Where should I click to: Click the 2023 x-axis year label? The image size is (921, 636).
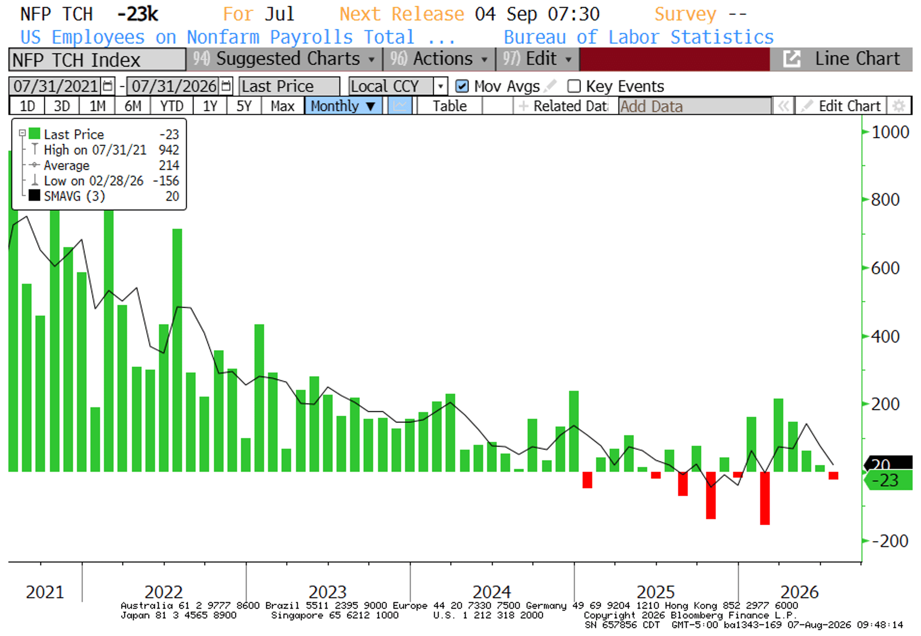[327, 592]
